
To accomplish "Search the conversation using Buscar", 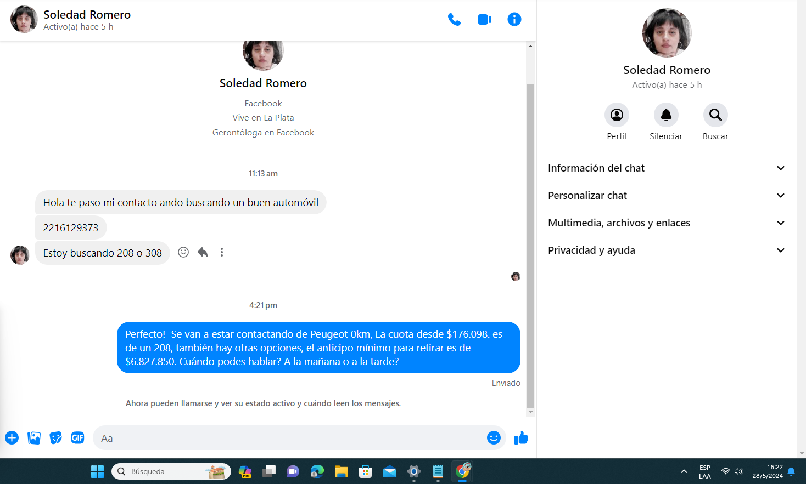I will pos(715,115).
